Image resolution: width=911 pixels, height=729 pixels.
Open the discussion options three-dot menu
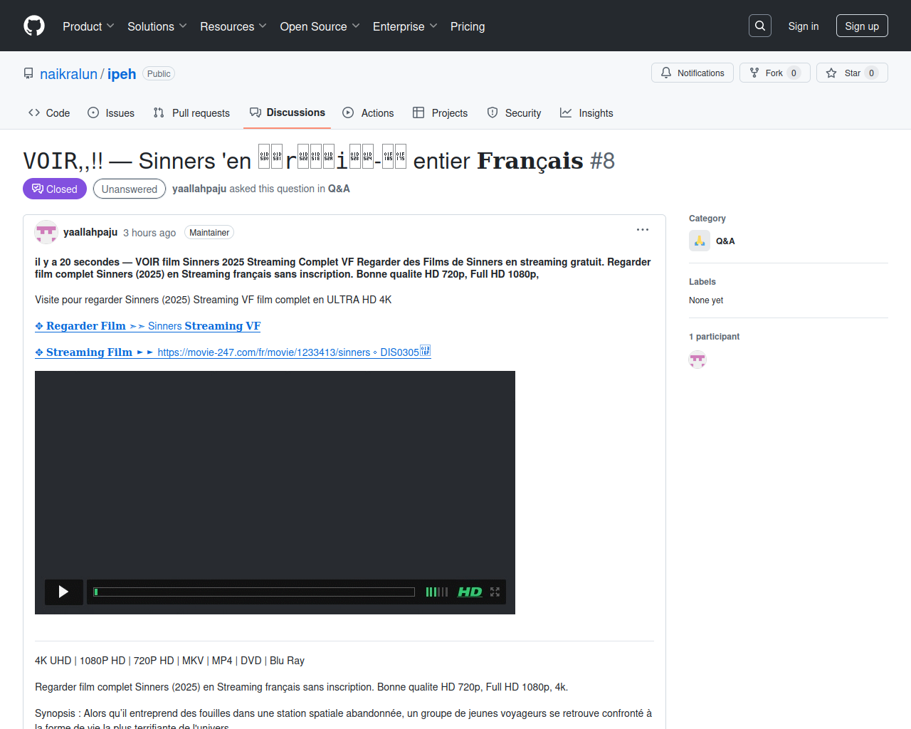pos(643,230)
